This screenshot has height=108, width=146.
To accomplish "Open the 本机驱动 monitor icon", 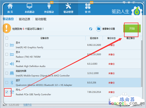I will pos(29,6).
